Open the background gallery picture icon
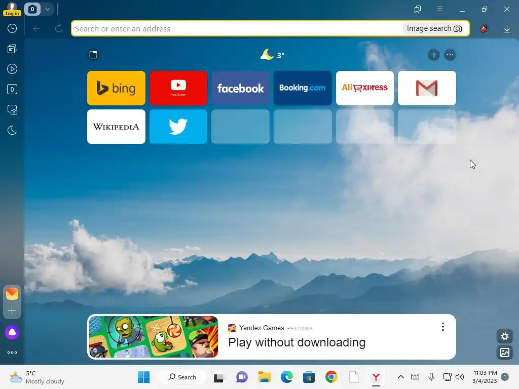This screenshot has width=519, height=389. (504, 353)
